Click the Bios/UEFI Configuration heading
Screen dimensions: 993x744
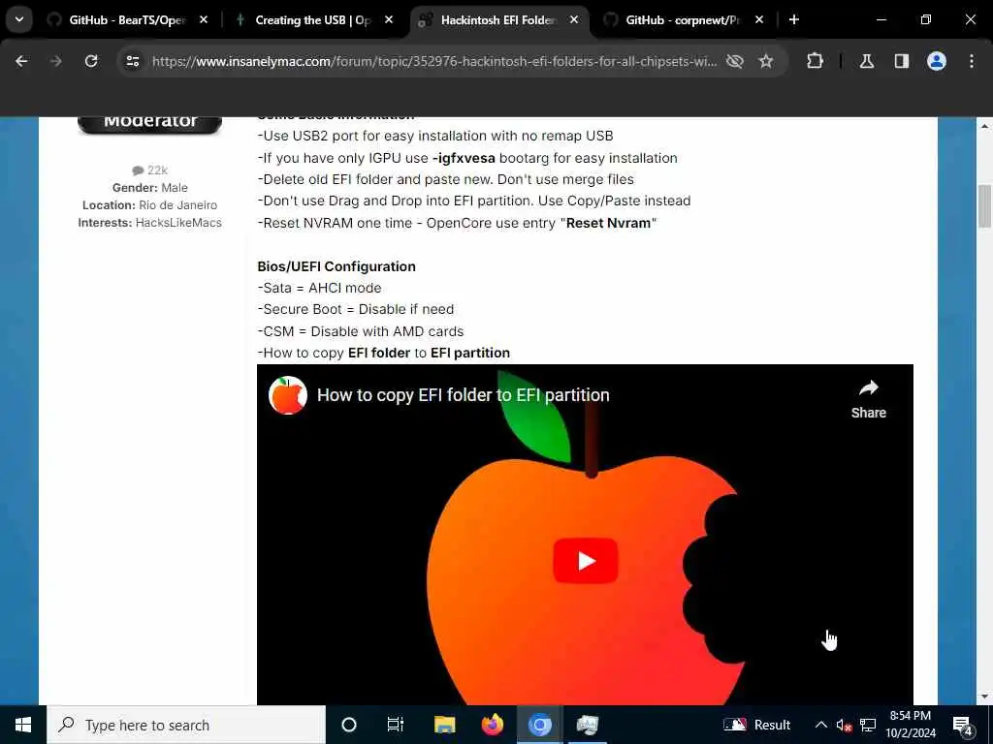pyautogui.click(x=336, y=266)
